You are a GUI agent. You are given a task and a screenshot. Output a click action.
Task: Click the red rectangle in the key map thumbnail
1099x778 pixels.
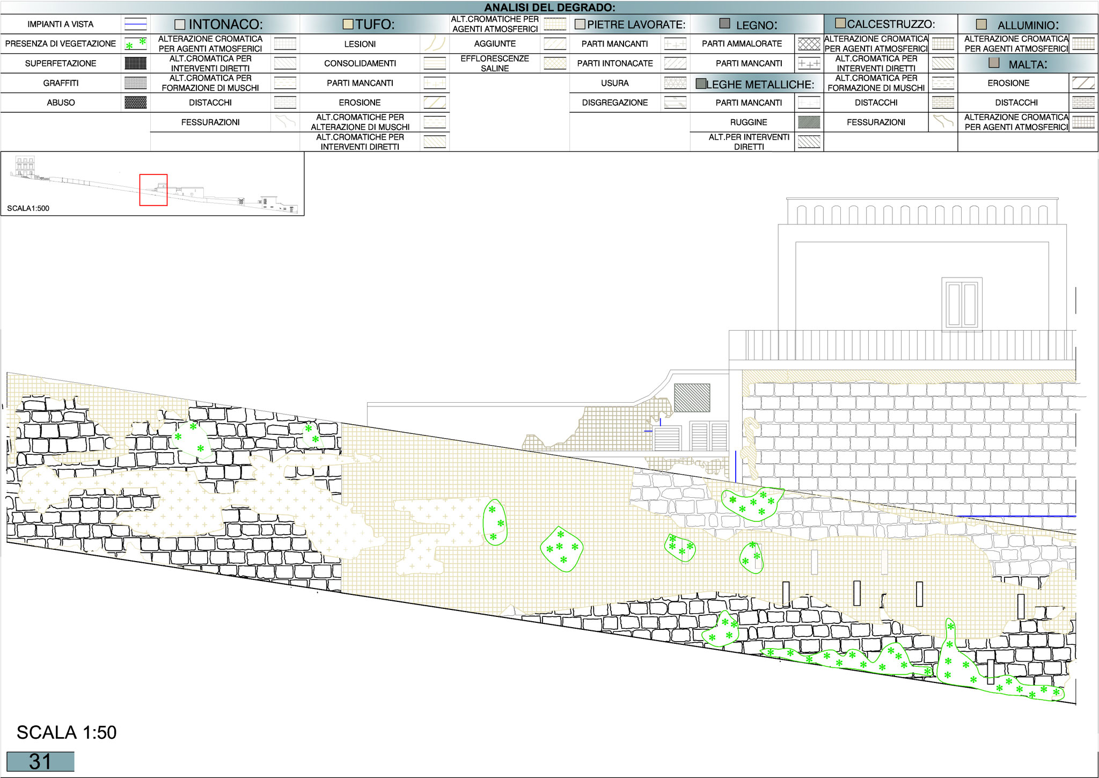point(153,190)
